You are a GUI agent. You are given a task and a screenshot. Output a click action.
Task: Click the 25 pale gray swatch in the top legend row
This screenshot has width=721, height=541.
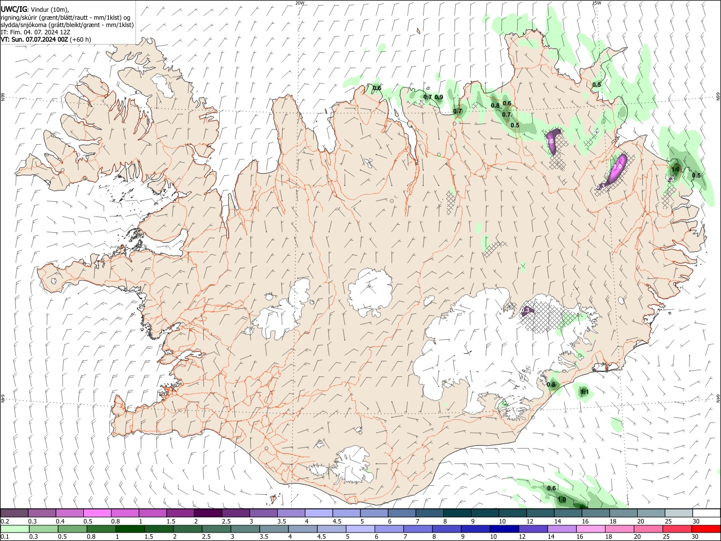point(679,513)
